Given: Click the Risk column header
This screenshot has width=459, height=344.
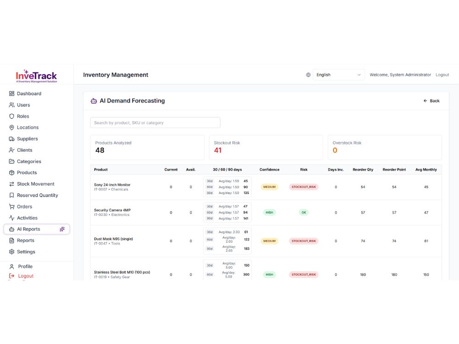Looking at the screenshot, I should click(x=303, y=170).
